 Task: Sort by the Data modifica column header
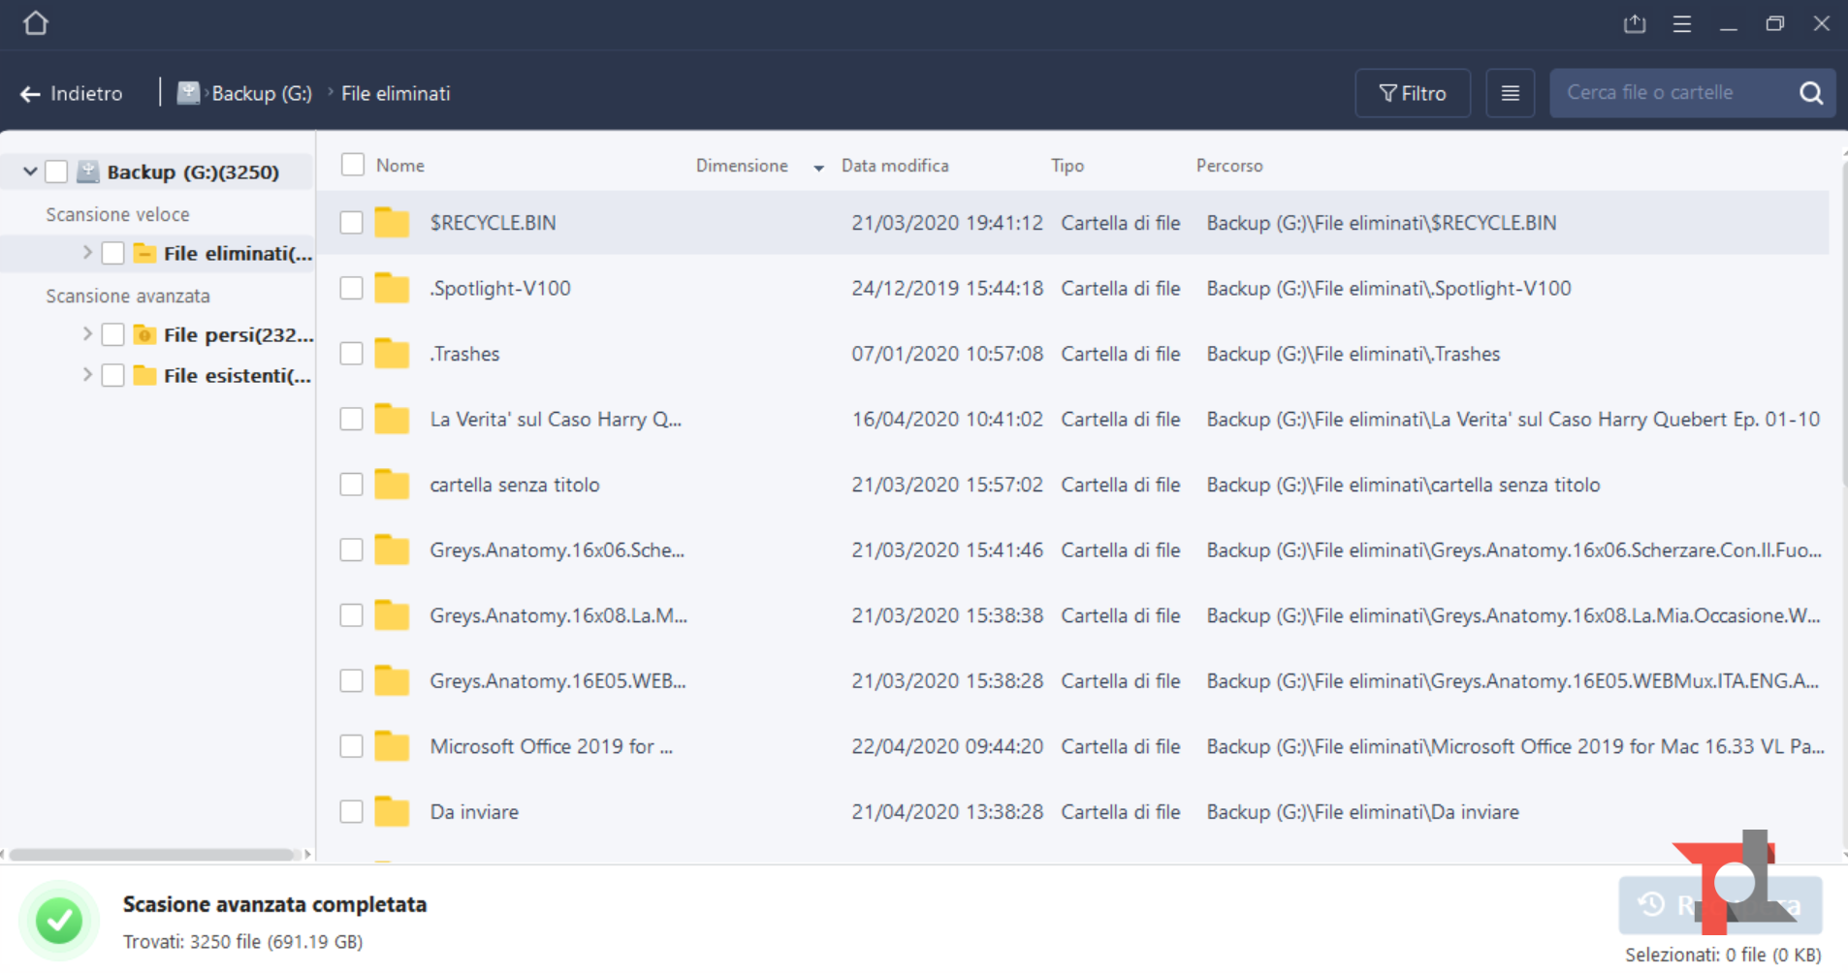894,166
